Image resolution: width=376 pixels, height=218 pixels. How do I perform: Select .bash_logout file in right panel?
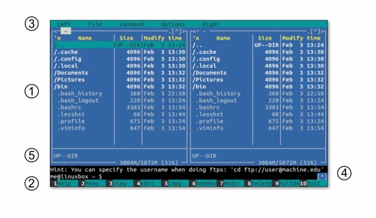[x=258, y=101]
